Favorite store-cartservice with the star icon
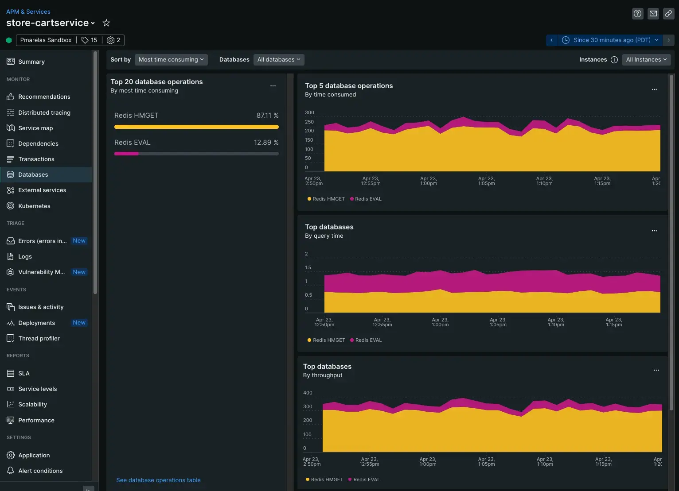679x491 pixels. point(106,23)
